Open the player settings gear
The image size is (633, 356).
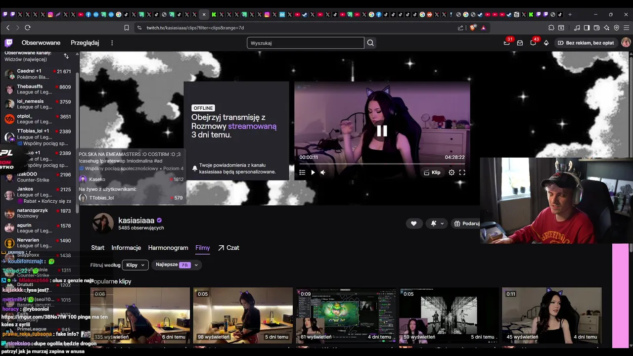pyautogui.click(x=452, y=173)
